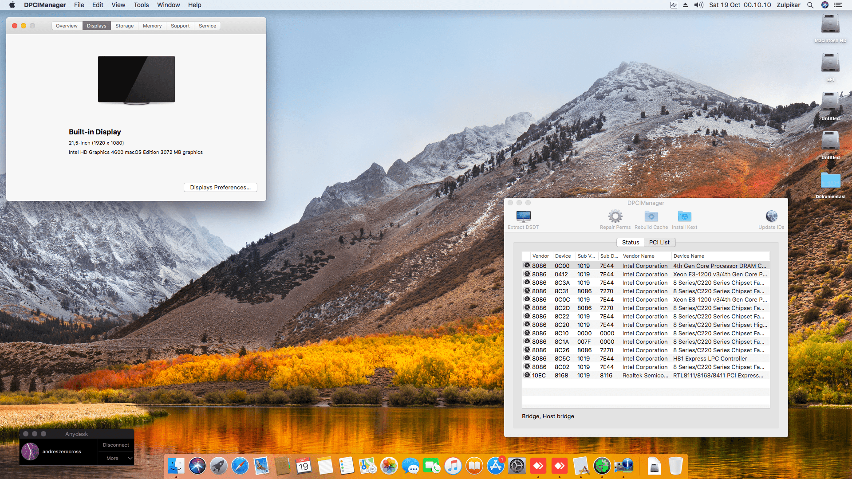This screenshot has width=852, height=479.
Task: Click the volume icon in menu bar
Action: tap(699, 5)
